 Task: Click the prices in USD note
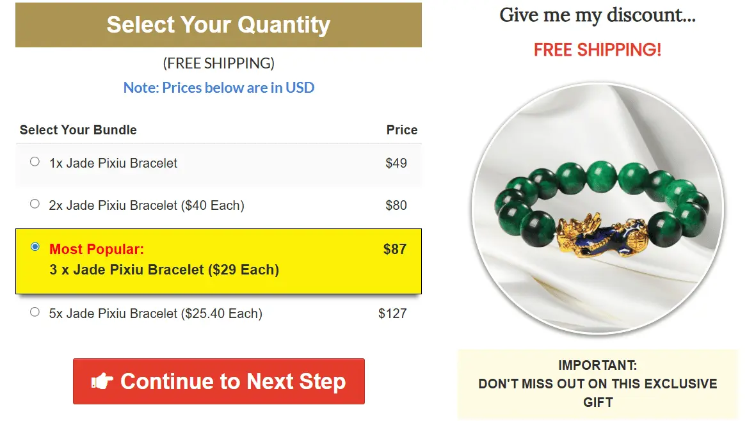coord(218,88)
